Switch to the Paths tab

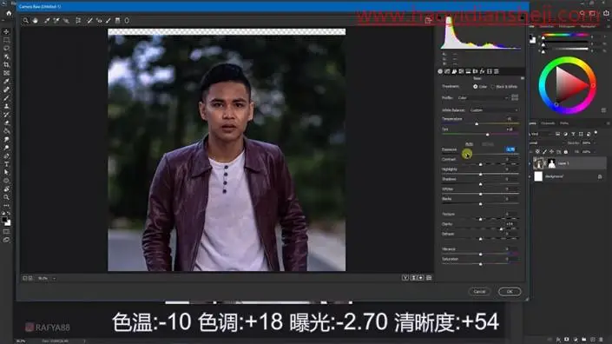[564, 123]
